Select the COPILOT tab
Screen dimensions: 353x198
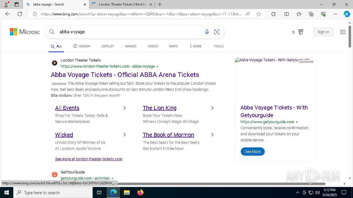[108, 46]
